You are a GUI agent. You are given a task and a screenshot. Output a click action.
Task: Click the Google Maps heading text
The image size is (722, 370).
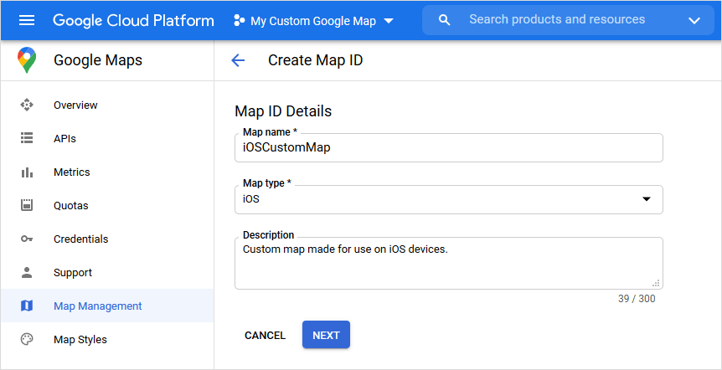point(98,60)
